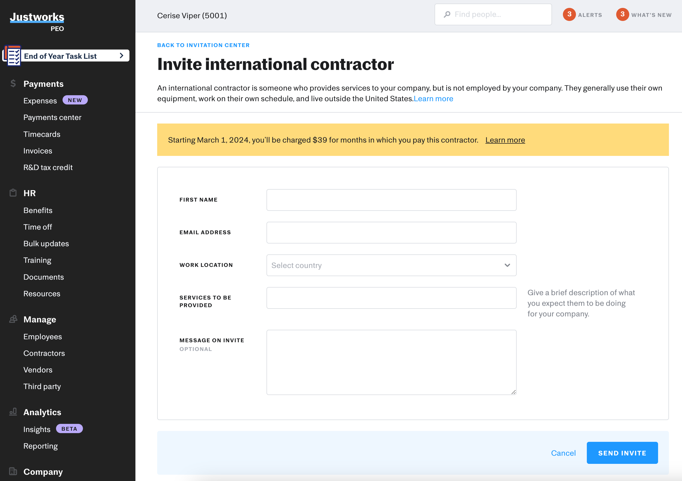Go back to Invitation Center

(203, 45)
